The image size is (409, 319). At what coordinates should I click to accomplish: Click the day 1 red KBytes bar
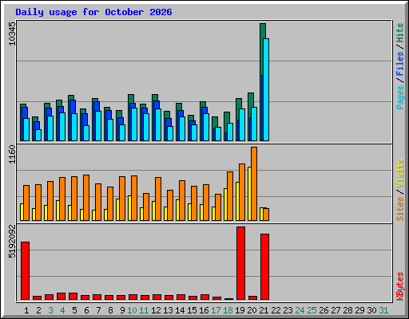(25, 270)
